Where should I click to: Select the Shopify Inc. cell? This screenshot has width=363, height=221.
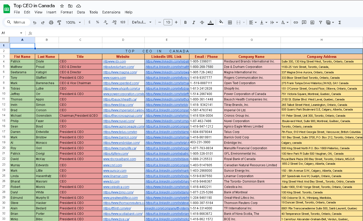tap(252, 89)
